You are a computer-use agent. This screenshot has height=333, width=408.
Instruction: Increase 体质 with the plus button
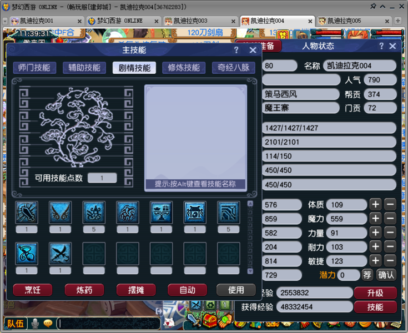[x=375, y=204]
